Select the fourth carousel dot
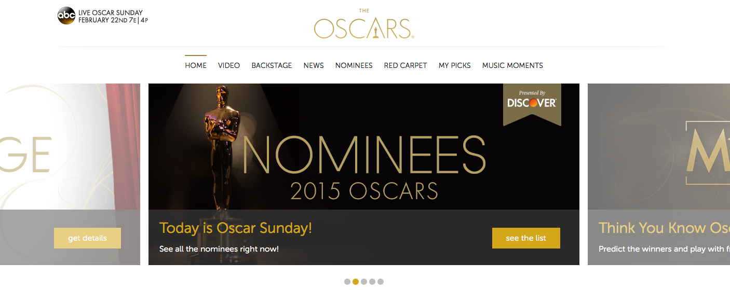 coord(372,282)
